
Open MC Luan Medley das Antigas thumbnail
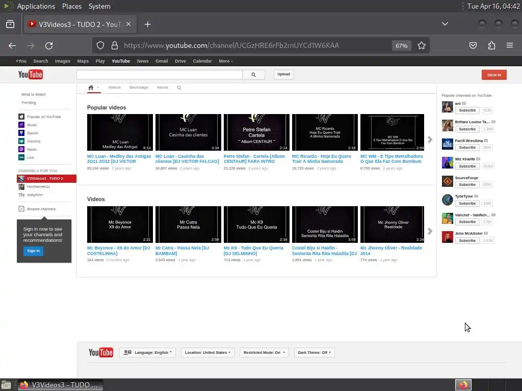point(120,132)
